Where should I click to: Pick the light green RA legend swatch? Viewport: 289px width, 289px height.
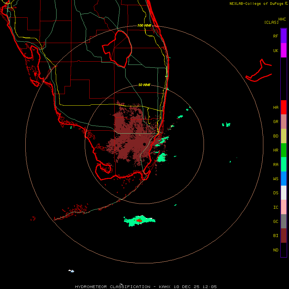pos(284,164)
